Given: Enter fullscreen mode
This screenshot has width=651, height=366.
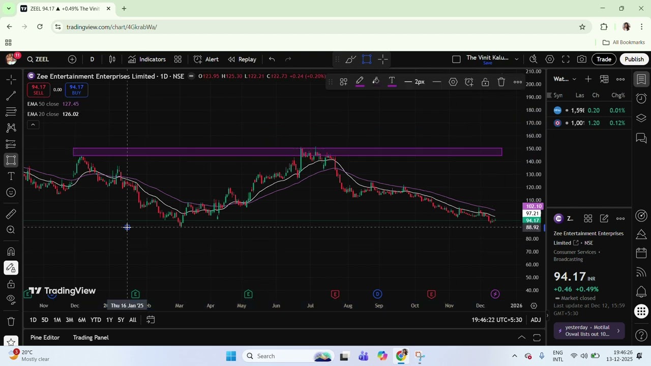Looking at the screenshot, I should pos(566,59).
